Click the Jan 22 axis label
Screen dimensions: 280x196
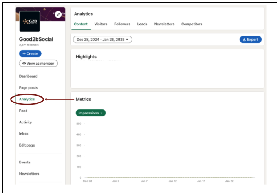pos(229,181)
